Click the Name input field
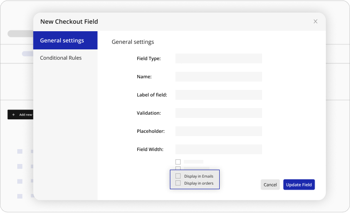The height and width of the screenshot is (213, 350). tap(218, 76)
